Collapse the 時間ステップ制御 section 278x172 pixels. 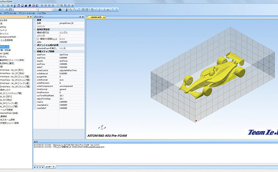[35, 51]
